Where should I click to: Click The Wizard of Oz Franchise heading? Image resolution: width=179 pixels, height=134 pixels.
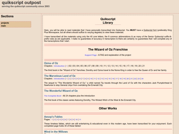click(x=108, y=50)
